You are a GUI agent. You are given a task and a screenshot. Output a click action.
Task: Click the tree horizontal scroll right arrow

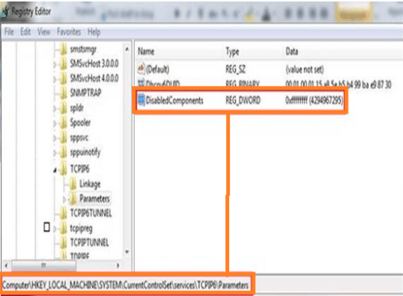click(118, 265)
